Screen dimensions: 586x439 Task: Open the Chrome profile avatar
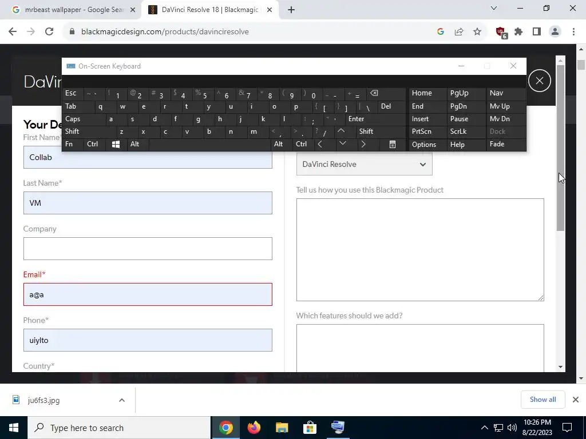[555, 32]
